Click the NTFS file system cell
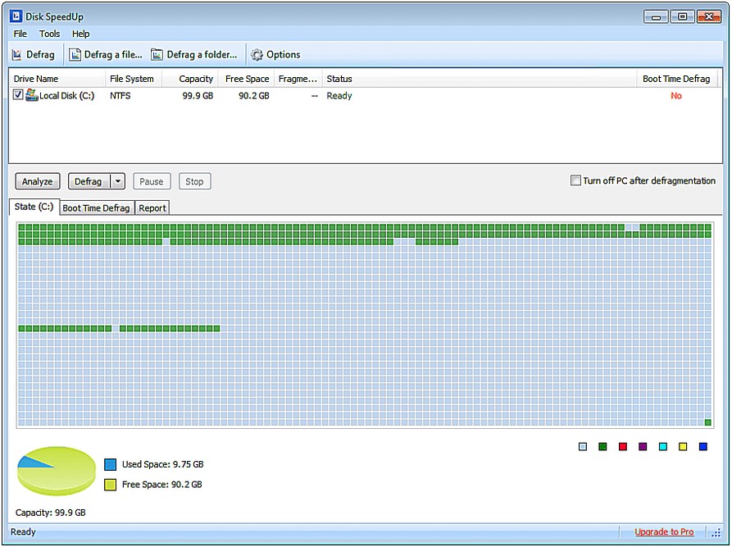 [120, 96]
